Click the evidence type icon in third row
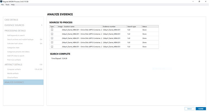Screen dimensions: 209x112 pos(52,38)
